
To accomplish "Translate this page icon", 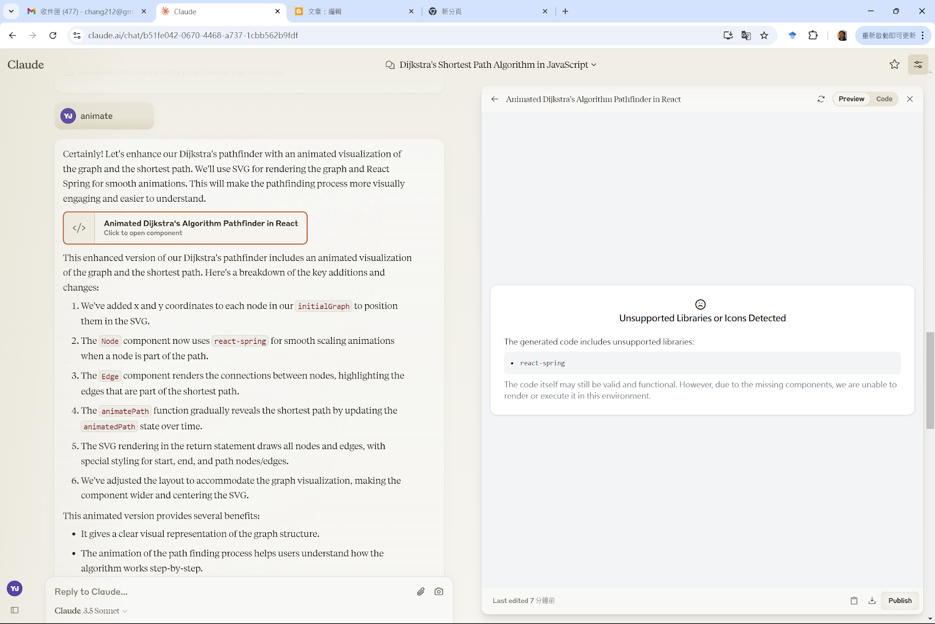I will (x=746, y=36).
